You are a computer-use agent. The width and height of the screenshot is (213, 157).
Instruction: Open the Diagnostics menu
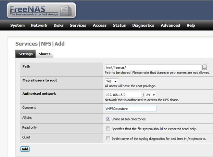tap(143, 25)
